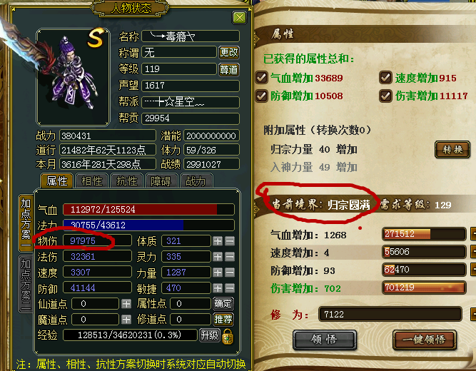Click the plus icon next to 体质
Image resolution: width=476 pixels, height=371 pixels.
tap(218, 241)
